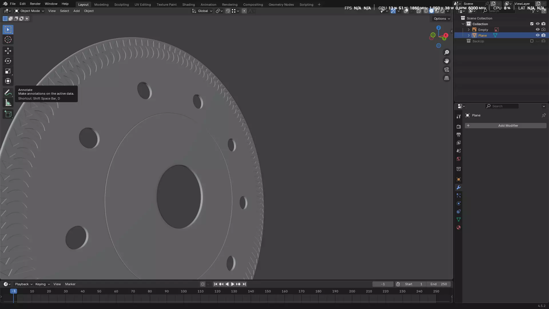The height and width of the screenshot is (309, 549).
Task: Open the Global transform orientation dropdown
Action: [x=202, y=11]
